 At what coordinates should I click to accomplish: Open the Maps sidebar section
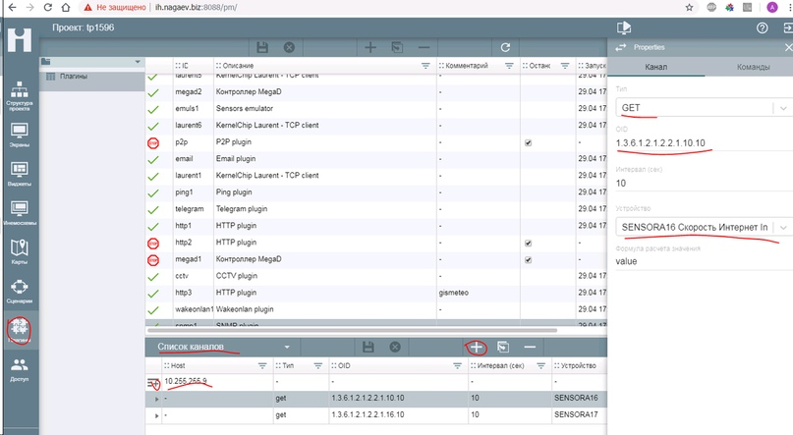click(x=20, y=251)
